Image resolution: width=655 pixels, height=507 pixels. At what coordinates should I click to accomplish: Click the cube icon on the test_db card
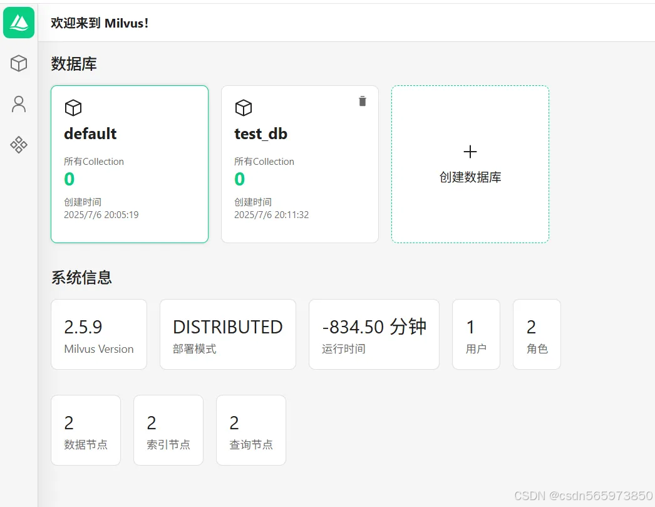click(x=244, y=108)
